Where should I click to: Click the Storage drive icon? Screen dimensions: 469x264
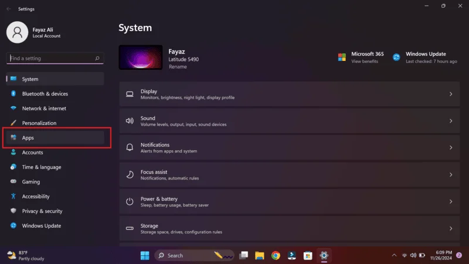point(130,228)
